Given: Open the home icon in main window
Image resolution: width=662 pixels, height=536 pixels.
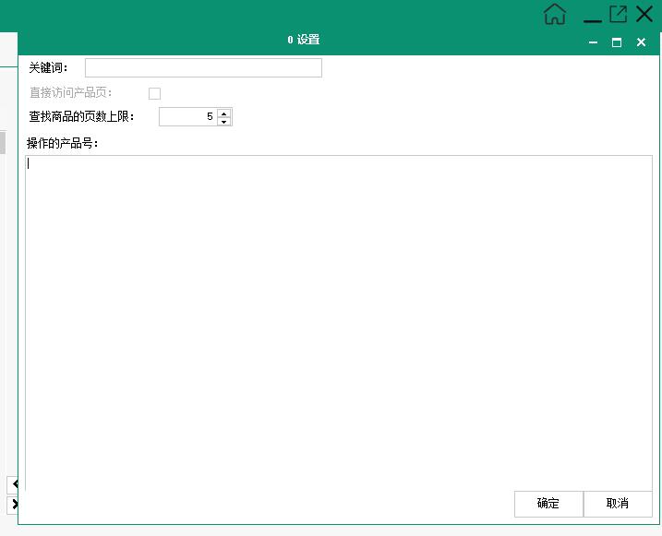Looking at the screenshot, I should click(x=554, y=15).
